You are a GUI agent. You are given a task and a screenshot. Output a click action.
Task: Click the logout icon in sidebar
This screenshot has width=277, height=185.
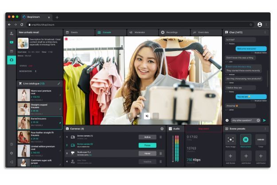click(12, 162)
